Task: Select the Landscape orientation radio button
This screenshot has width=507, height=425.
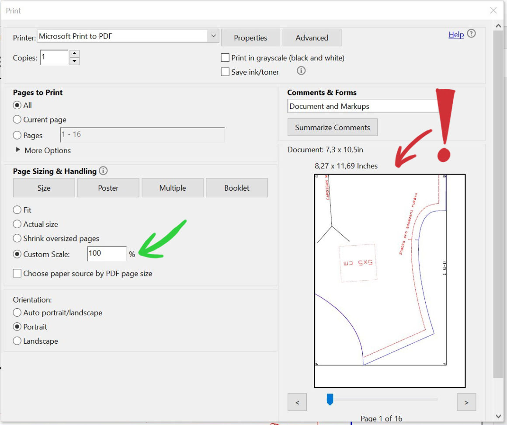Action: tap(17, 341)
